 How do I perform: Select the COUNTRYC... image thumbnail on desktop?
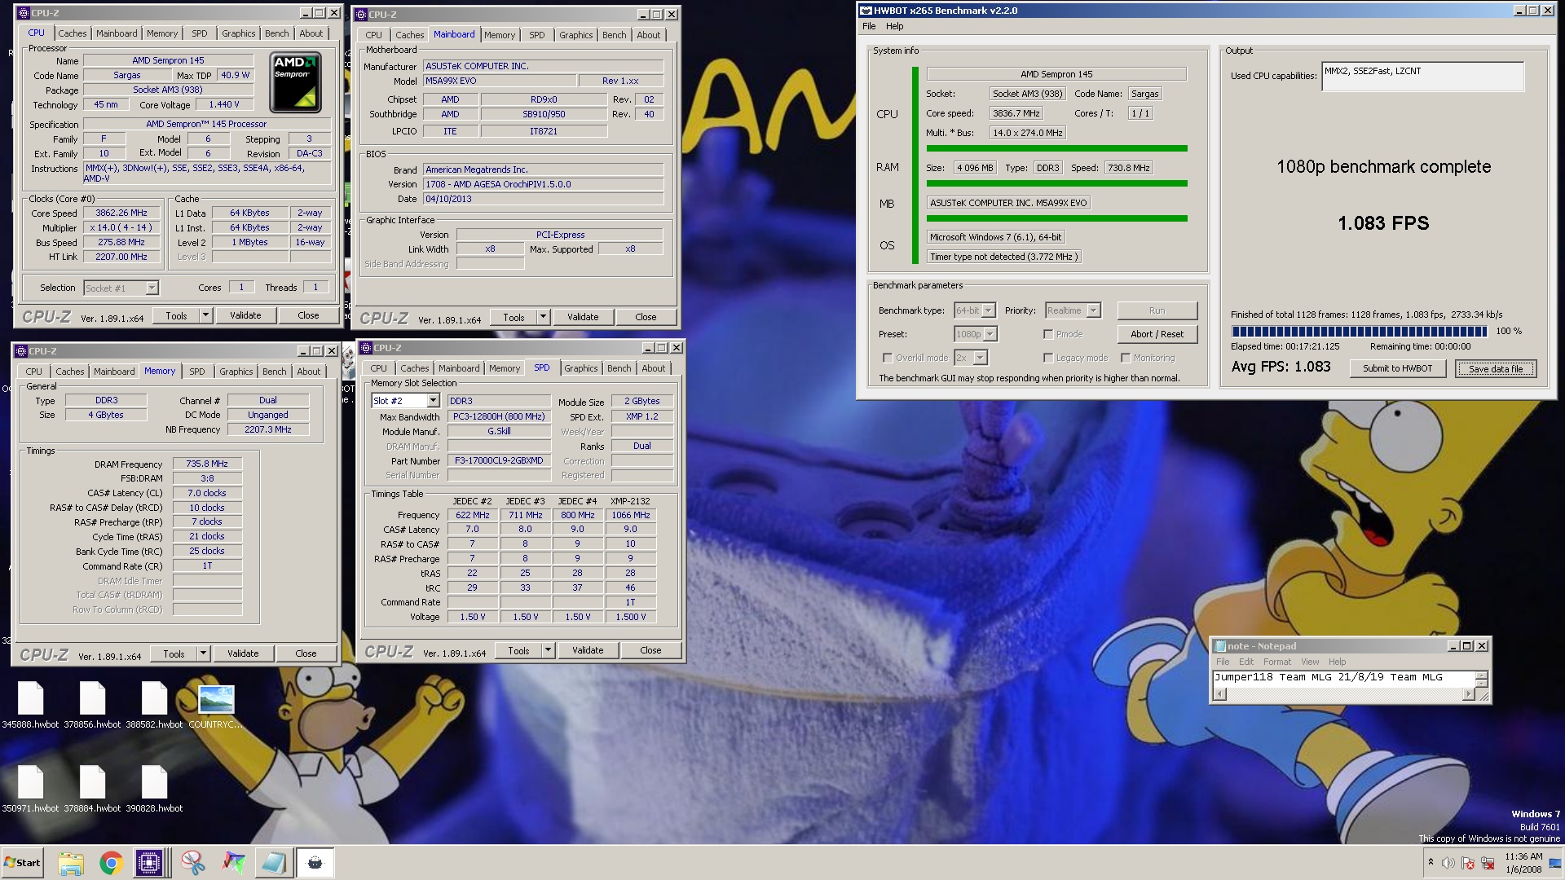216,705
